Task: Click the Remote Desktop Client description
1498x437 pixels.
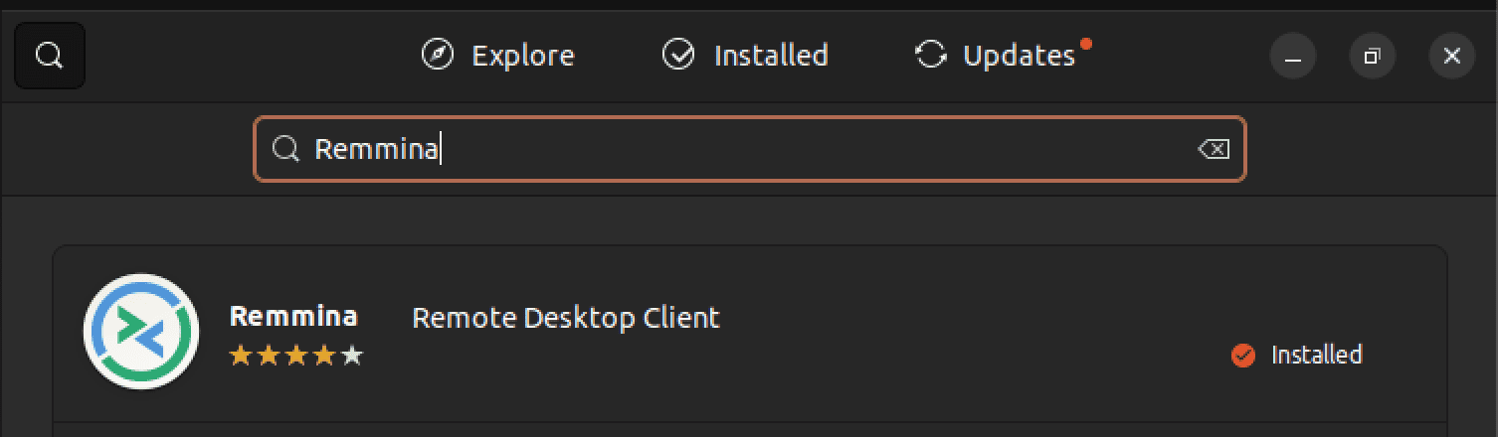Action: point(565,318)
